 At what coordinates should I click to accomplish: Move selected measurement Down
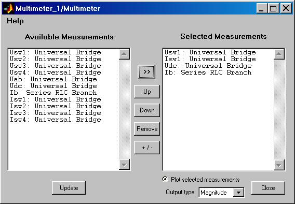[x=147, y=110]
